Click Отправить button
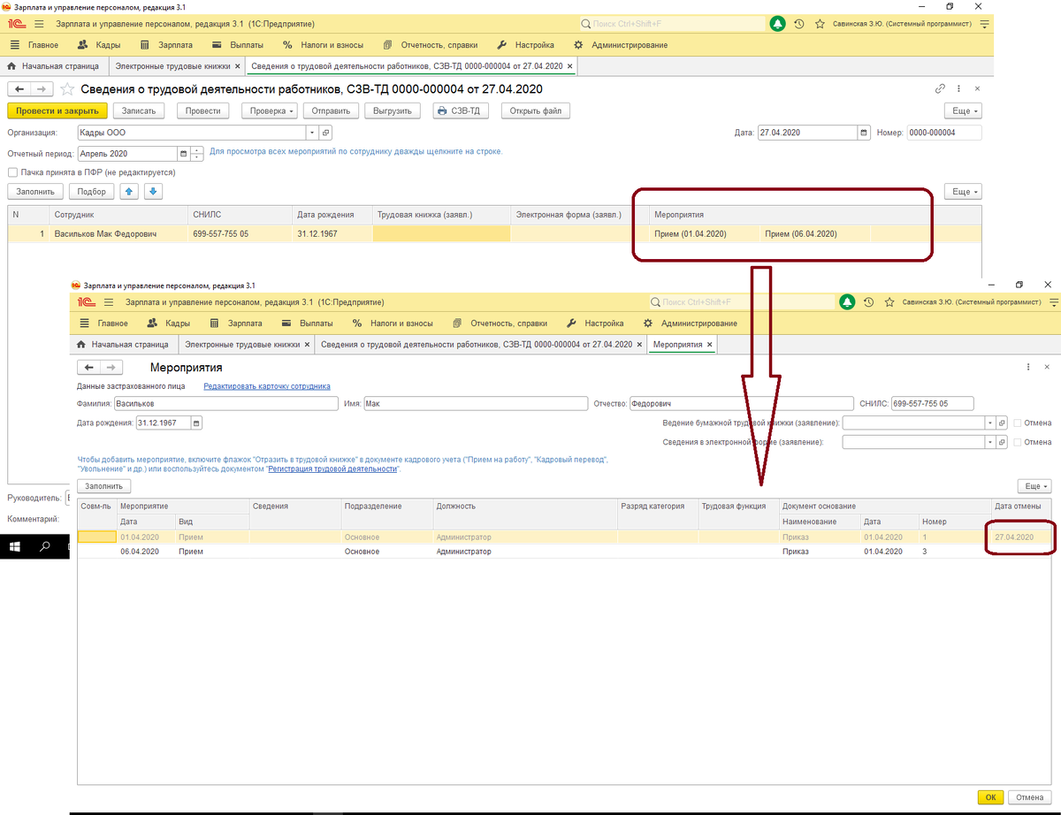Viewport: 1061px width, 815px height. [x=332, y=110]
